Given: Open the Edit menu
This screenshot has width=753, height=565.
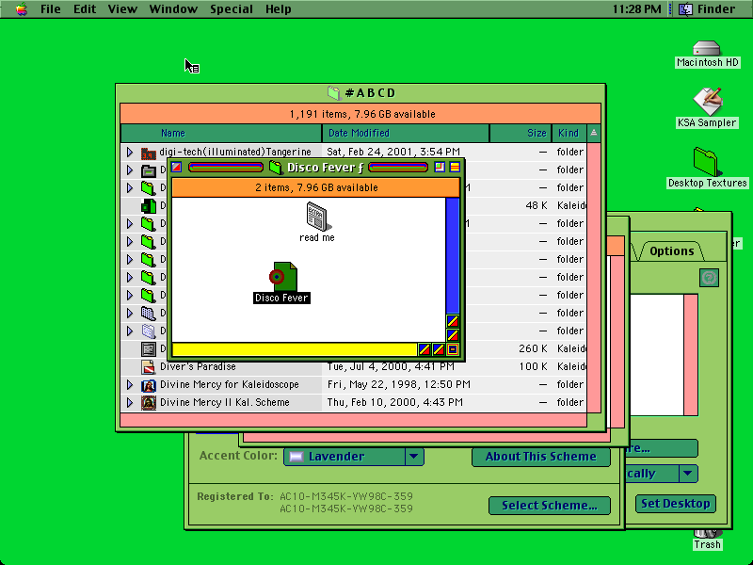Looking at the screenshot, I should point(85,8).
